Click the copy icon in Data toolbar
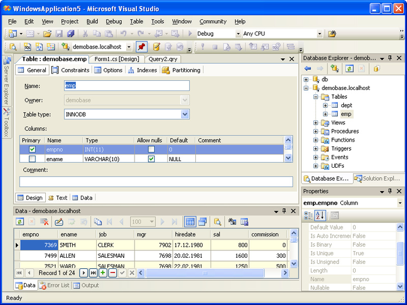Viewport: 407px width, 305px height. pos(98,222)
